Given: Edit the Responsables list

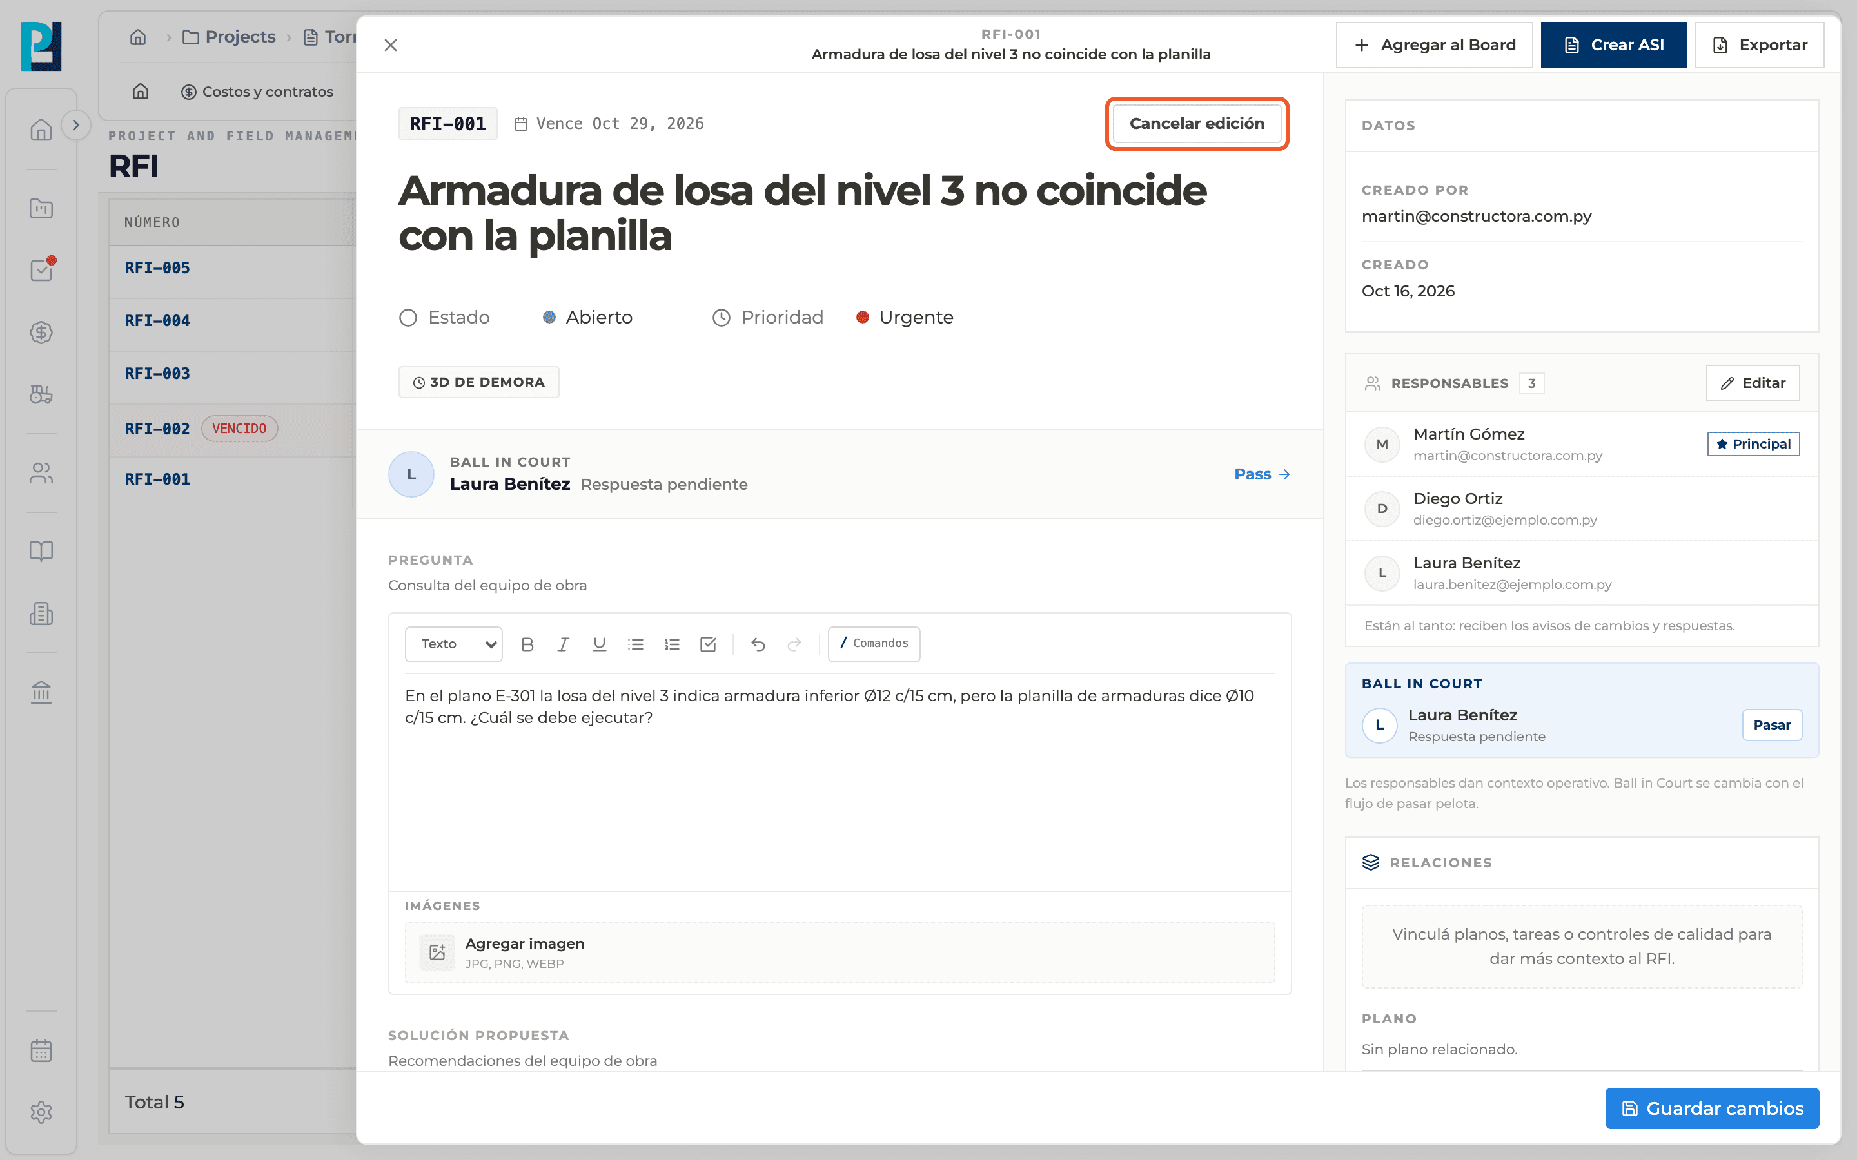Looking at the screenshot, I should pyautogui.click(x=1753, y=383).
